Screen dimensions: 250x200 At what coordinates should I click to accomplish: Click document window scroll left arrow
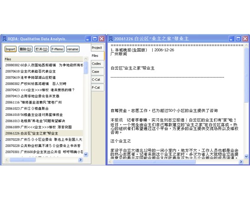[110, 162]
